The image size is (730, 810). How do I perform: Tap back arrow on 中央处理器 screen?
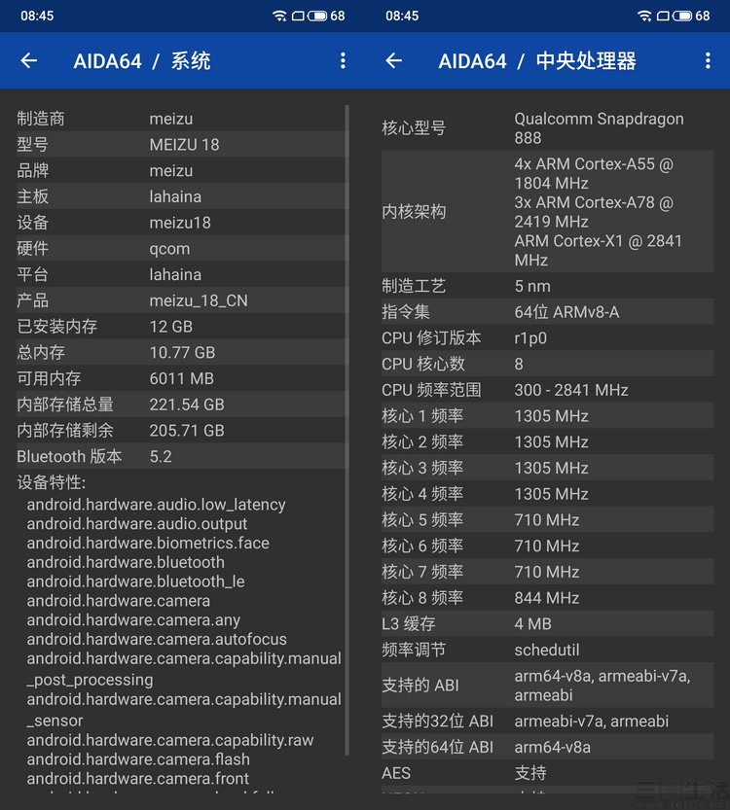pyautogui.click(x=394, y=61)
